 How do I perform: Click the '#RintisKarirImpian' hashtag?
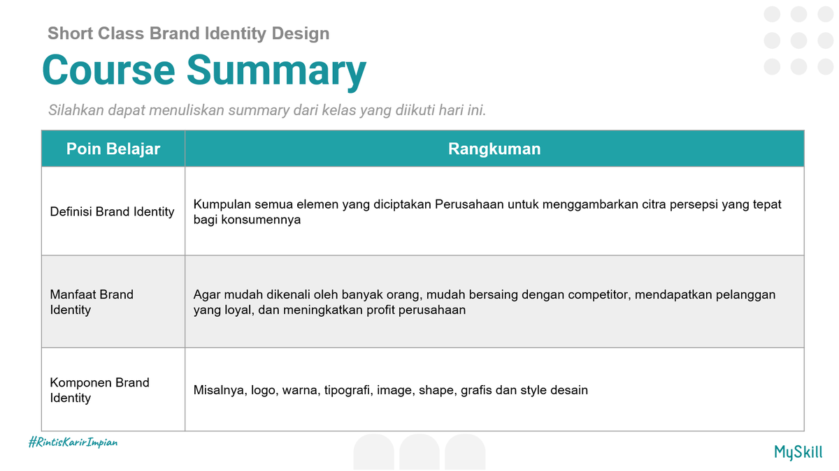pos(73,442)
